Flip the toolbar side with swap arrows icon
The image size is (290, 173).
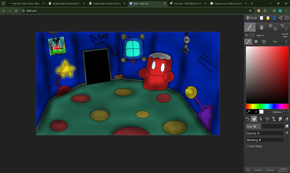[248, 170]
